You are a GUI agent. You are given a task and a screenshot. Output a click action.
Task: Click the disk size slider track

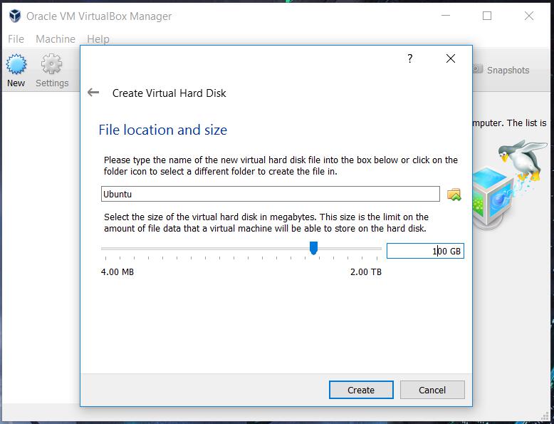241,249
